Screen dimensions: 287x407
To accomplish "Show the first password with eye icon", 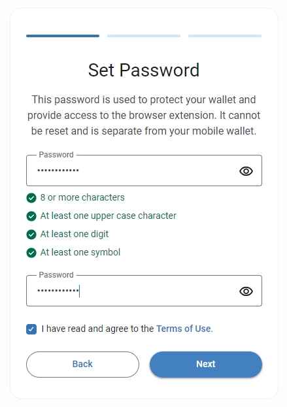I will click(x=246, y=171).
